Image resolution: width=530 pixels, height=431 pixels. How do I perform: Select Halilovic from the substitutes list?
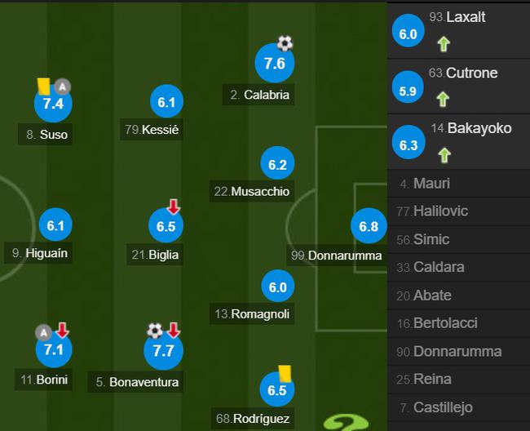pyautogui.click(x=459, y=211)
